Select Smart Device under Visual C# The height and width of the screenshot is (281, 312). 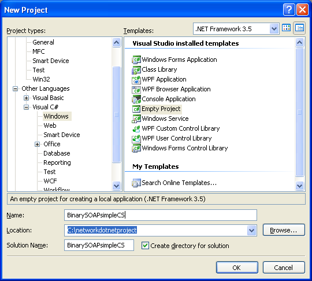click(x=62, y=135)
